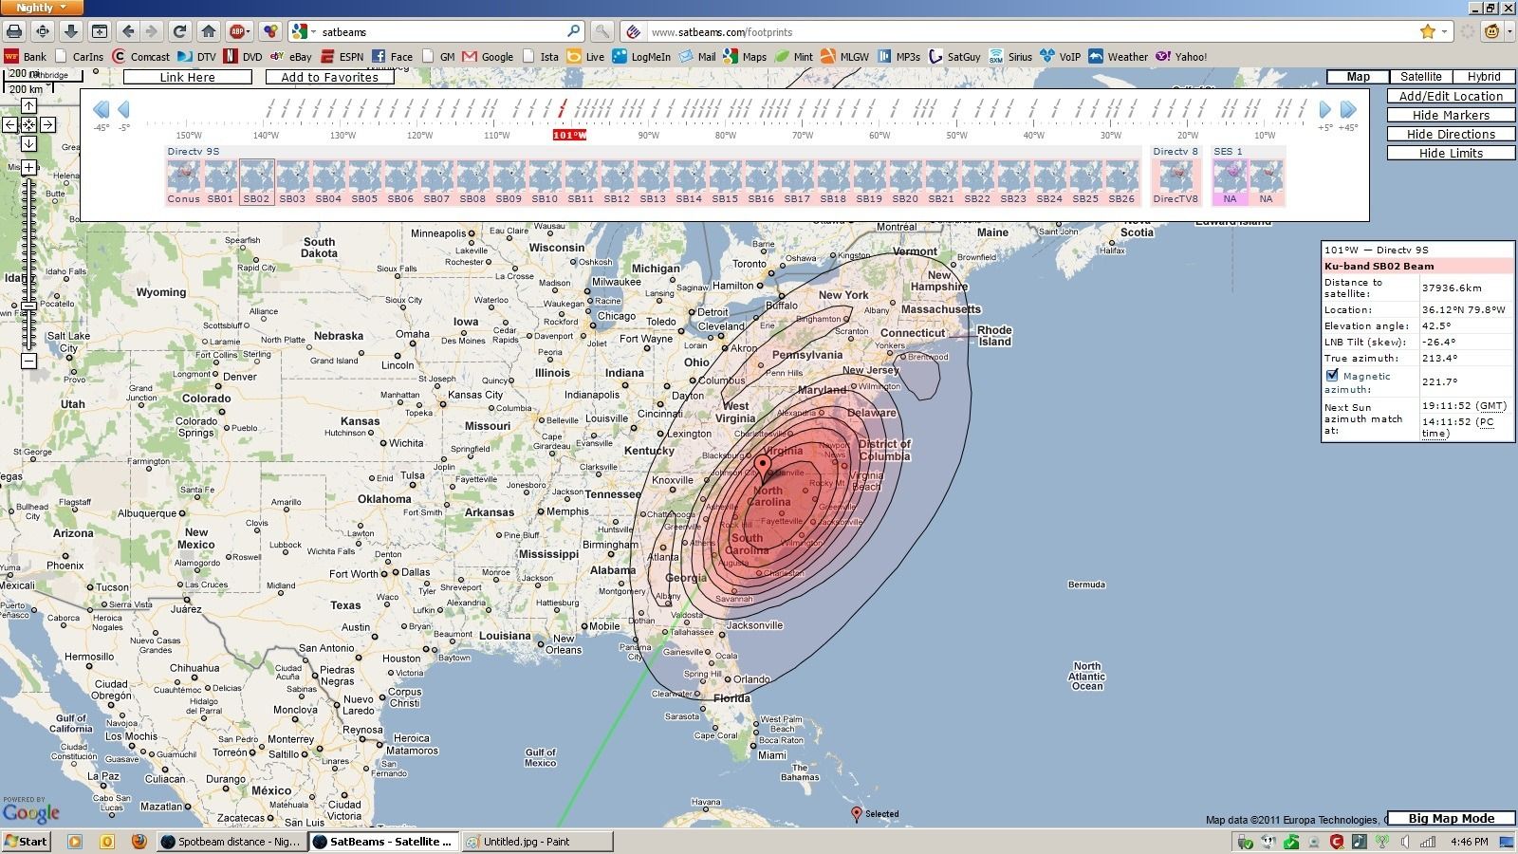
Task: Toggle the Magnetic azimuth checkbox
Action: click(x=1332, y=376)
